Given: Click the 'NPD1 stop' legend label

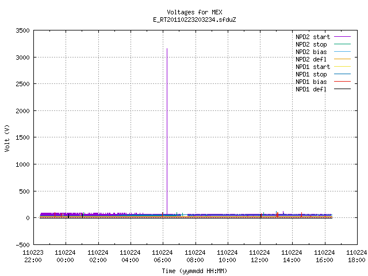Looking at the screenshot, I should pos(311,74).
